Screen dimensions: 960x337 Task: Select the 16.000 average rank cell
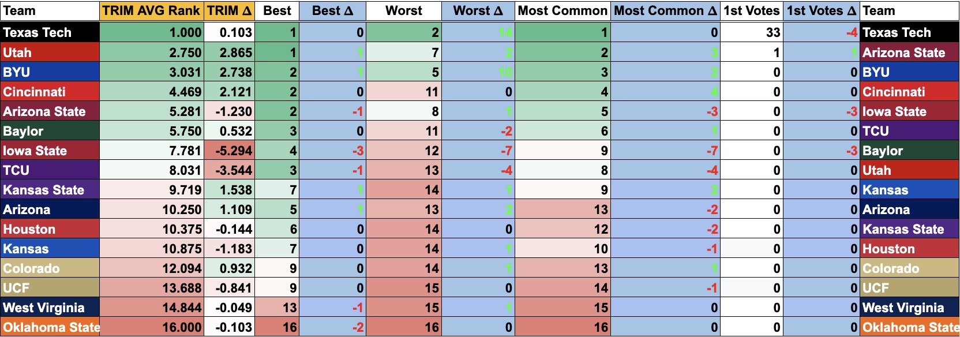point(152,327)
